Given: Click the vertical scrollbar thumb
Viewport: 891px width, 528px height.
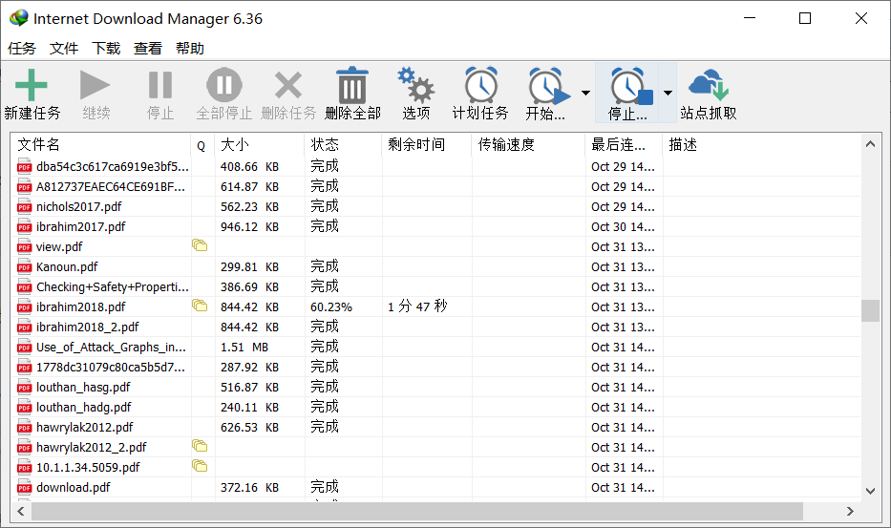Looking at the screenshot, I should tap(870, 310).
